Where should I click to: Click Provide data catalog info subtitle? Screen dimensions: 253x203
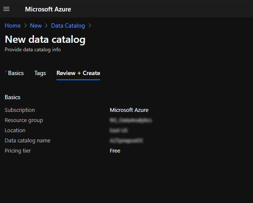(x=33, y=50)
